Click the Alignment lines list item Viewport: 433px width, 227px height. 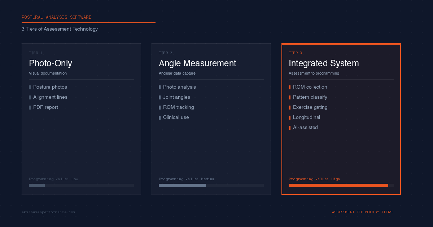point(48,97)
